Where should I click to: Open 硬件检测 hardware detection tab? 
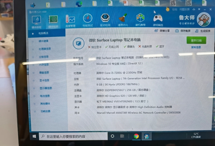[53, 22]
